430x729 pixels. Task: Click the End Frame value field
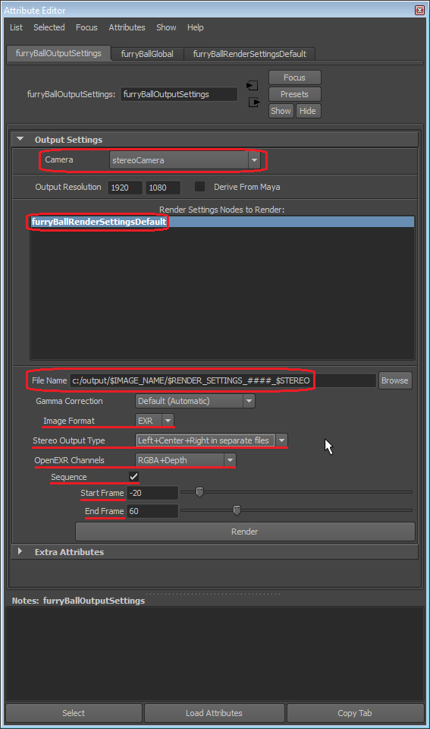152,511
